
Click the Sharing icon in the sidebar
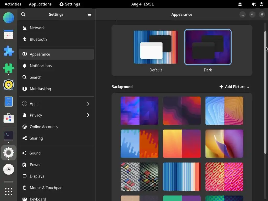click(25, 138)
